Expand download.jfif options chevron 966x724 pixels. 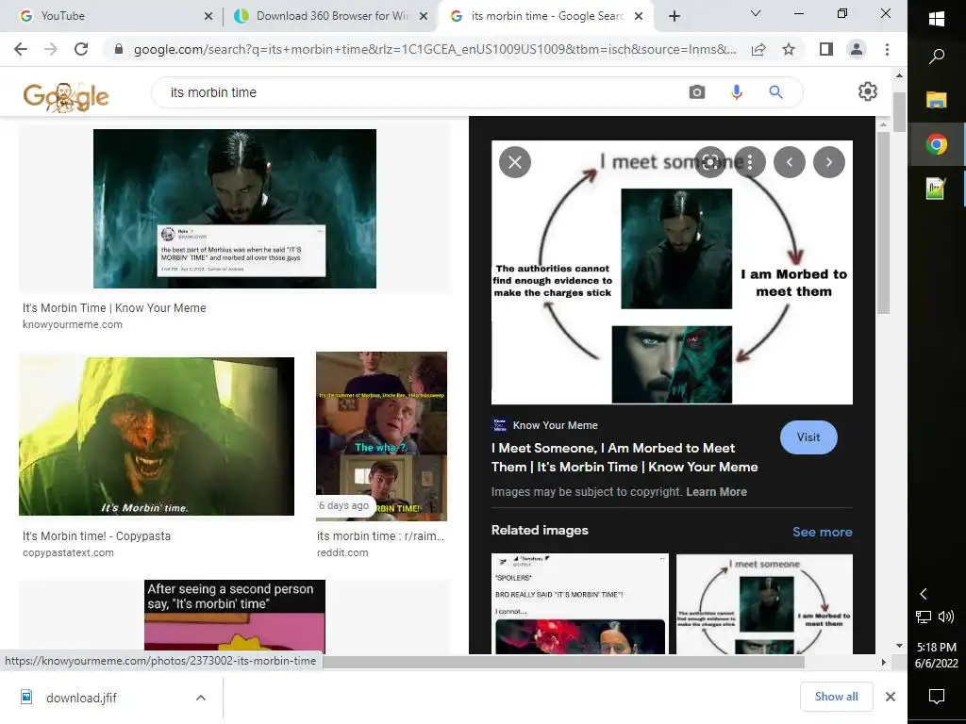tap(200, 698)
